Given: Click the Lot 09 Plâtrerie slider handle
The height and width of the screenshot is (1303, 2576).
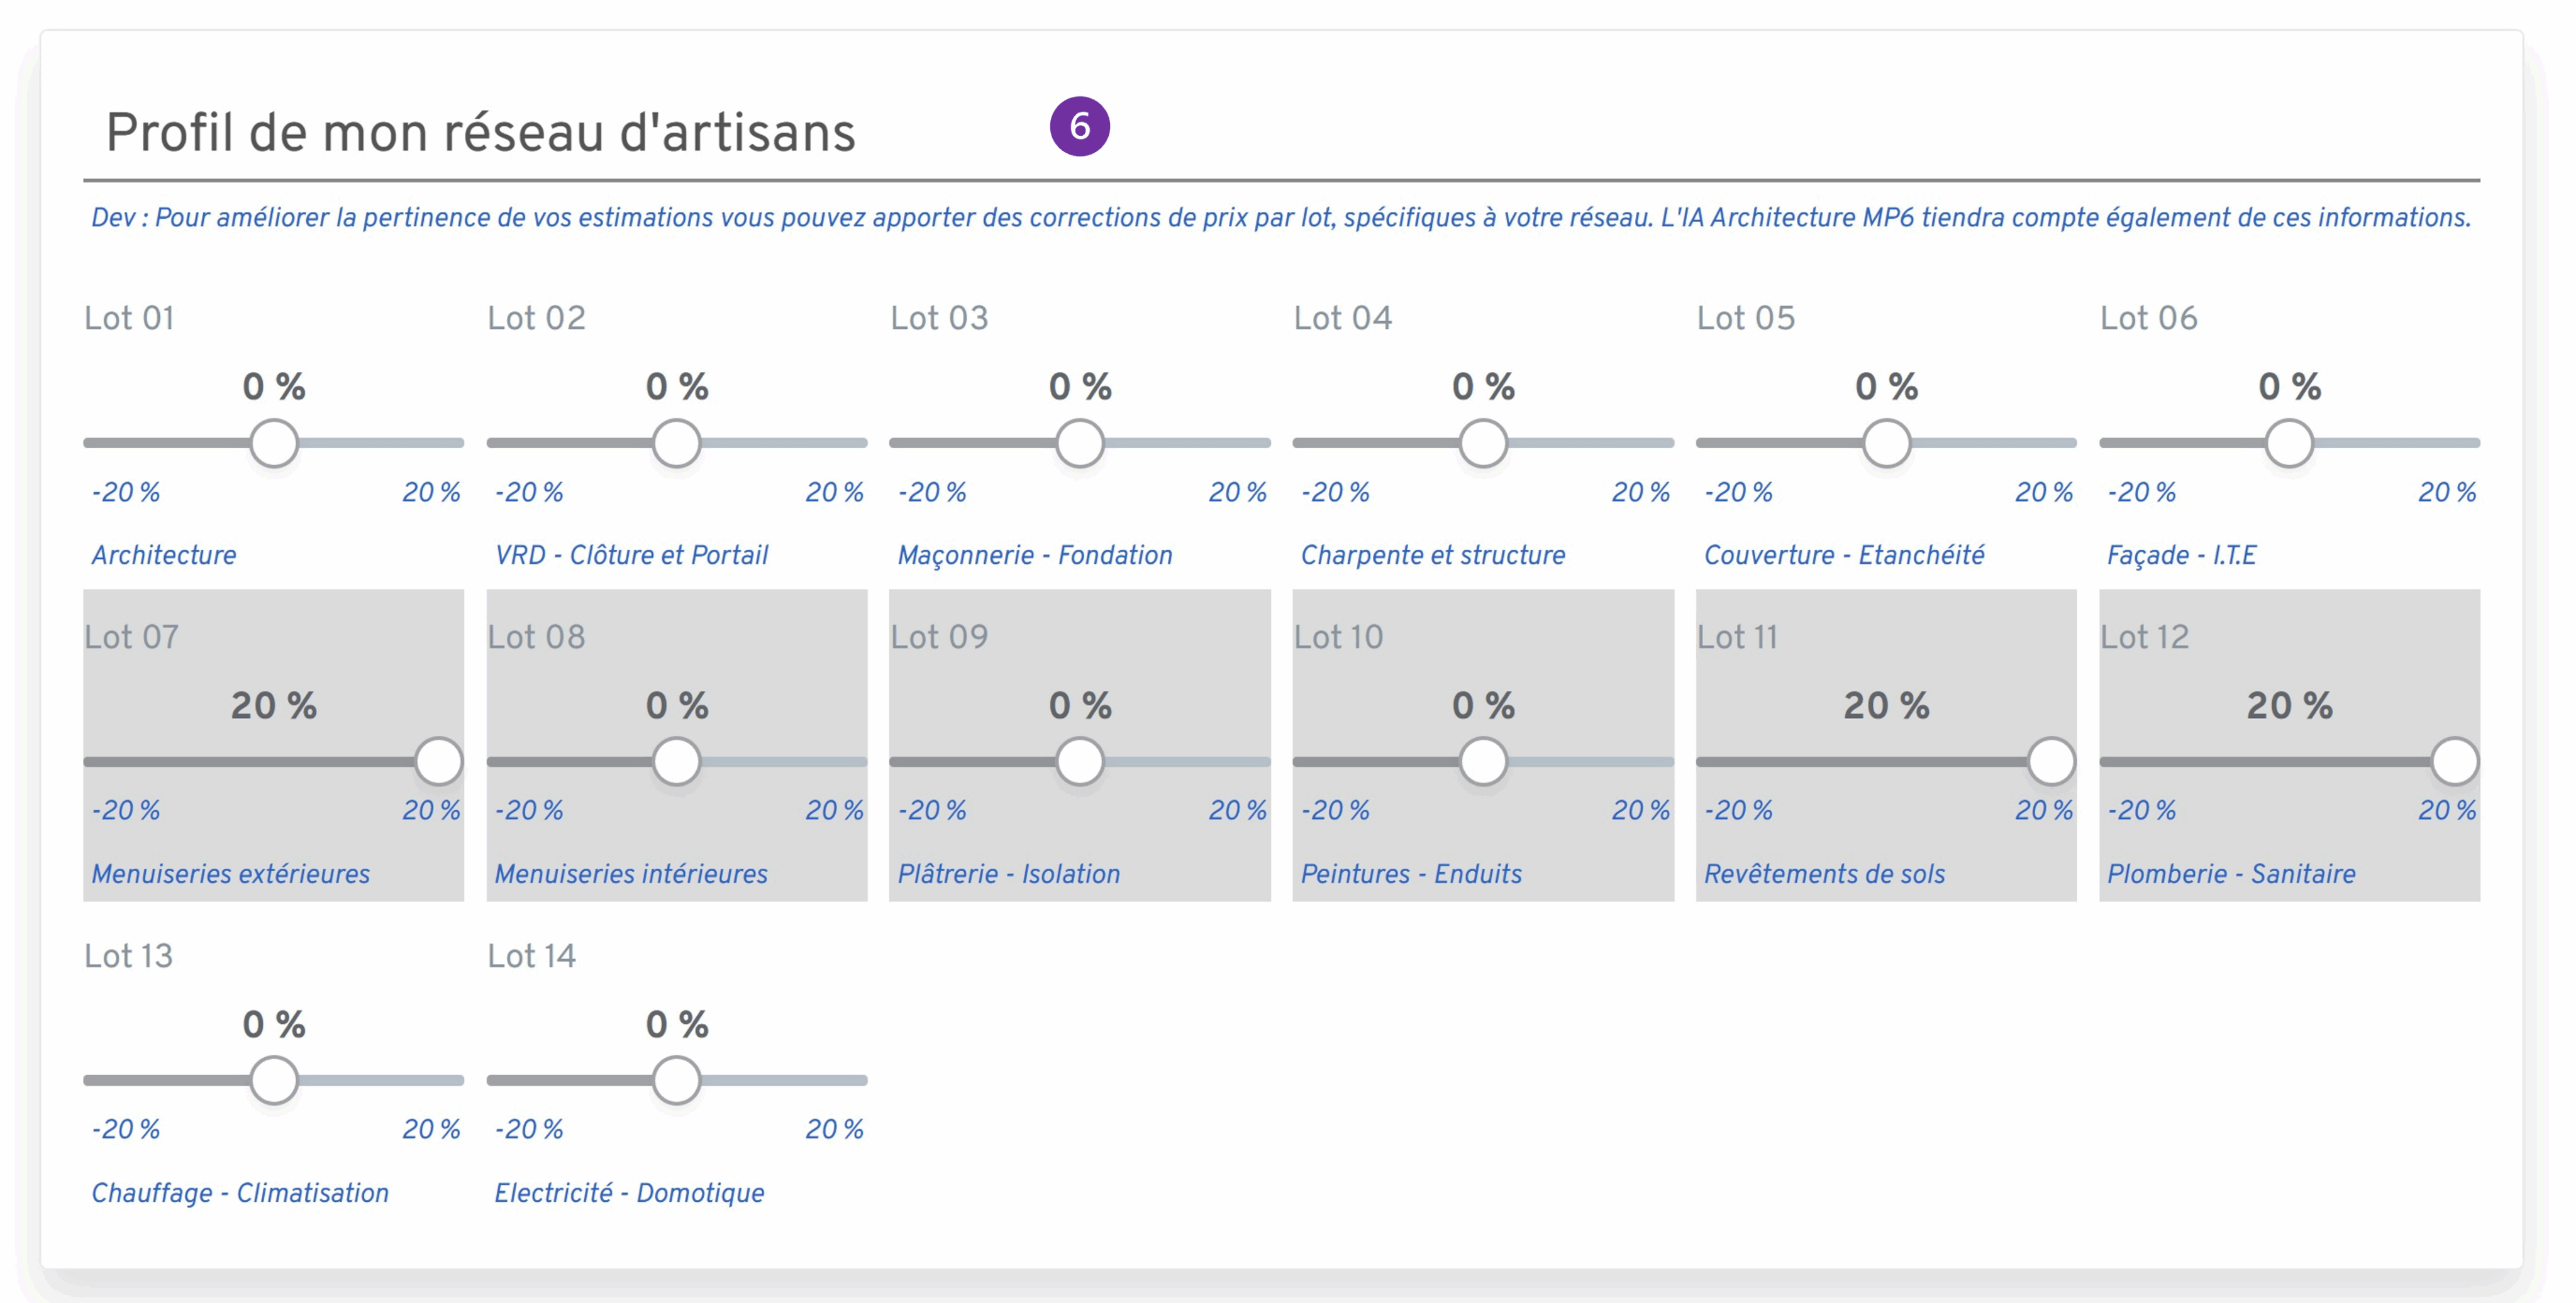Looking at the screenshot, I should point(1080,761).
